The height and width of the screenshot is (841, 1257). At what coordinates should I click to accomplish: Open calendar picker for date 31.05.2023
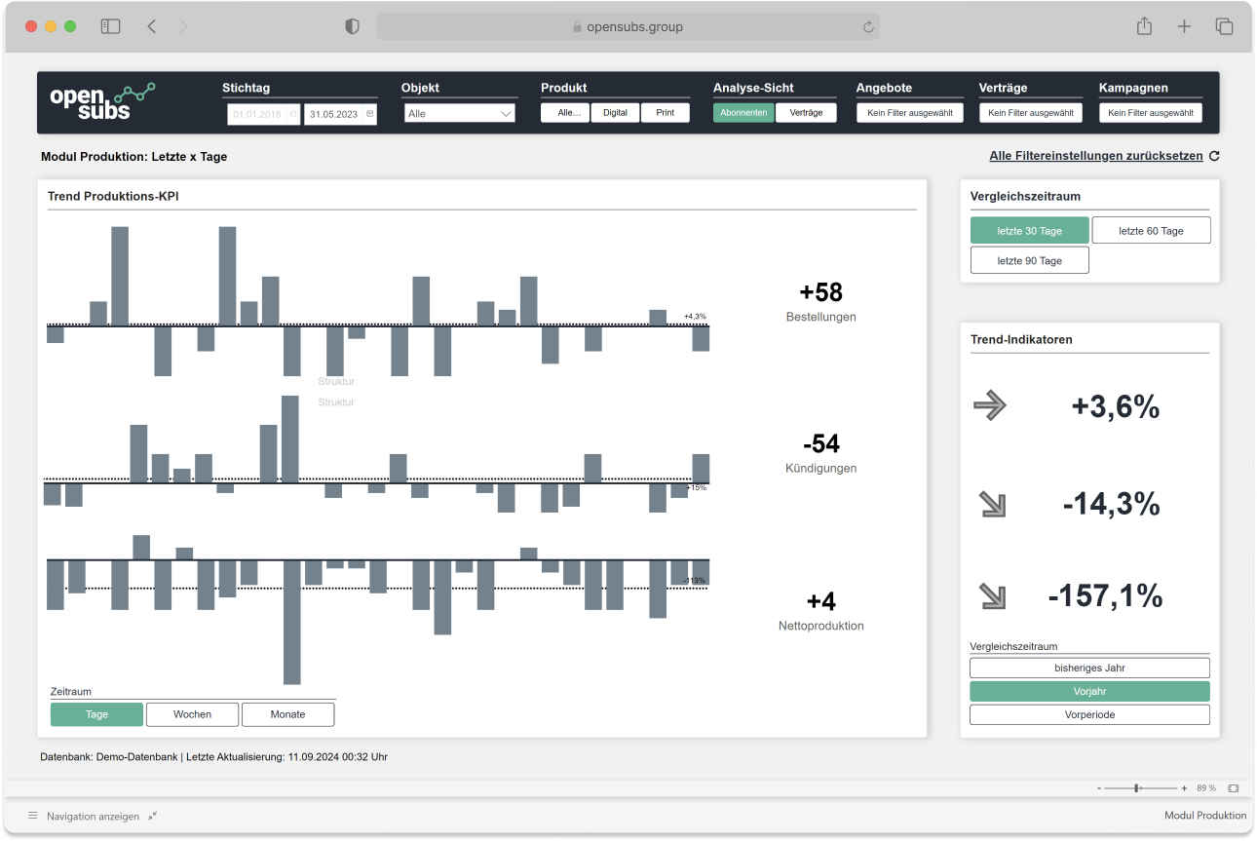[x=369, y=114]
